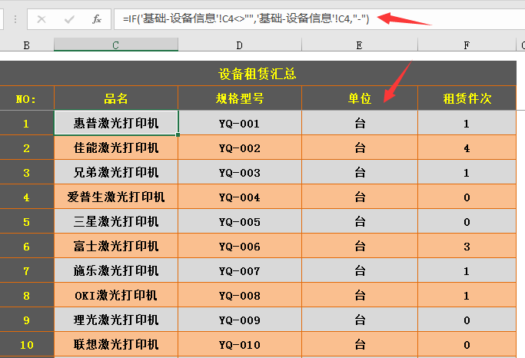Click the 单位 header cell
Screen dimensions: 525x358
click(360, 98)
